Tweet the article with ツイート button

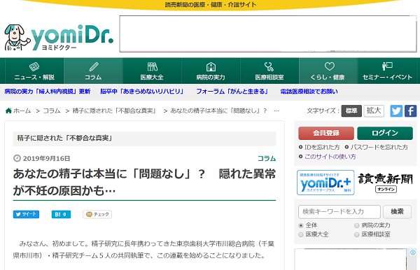point(26,214)
